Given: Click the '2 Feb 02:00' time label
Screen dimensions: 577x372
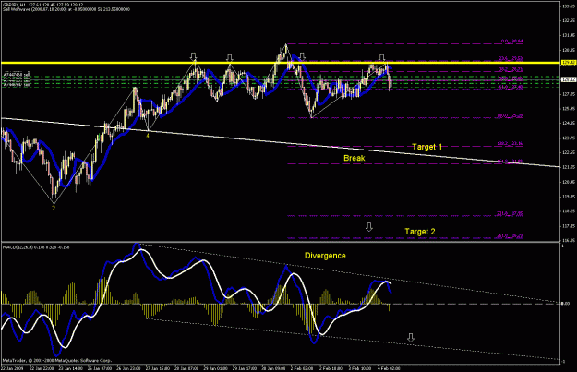Looking at the screenshot, I should pos(302,368).
